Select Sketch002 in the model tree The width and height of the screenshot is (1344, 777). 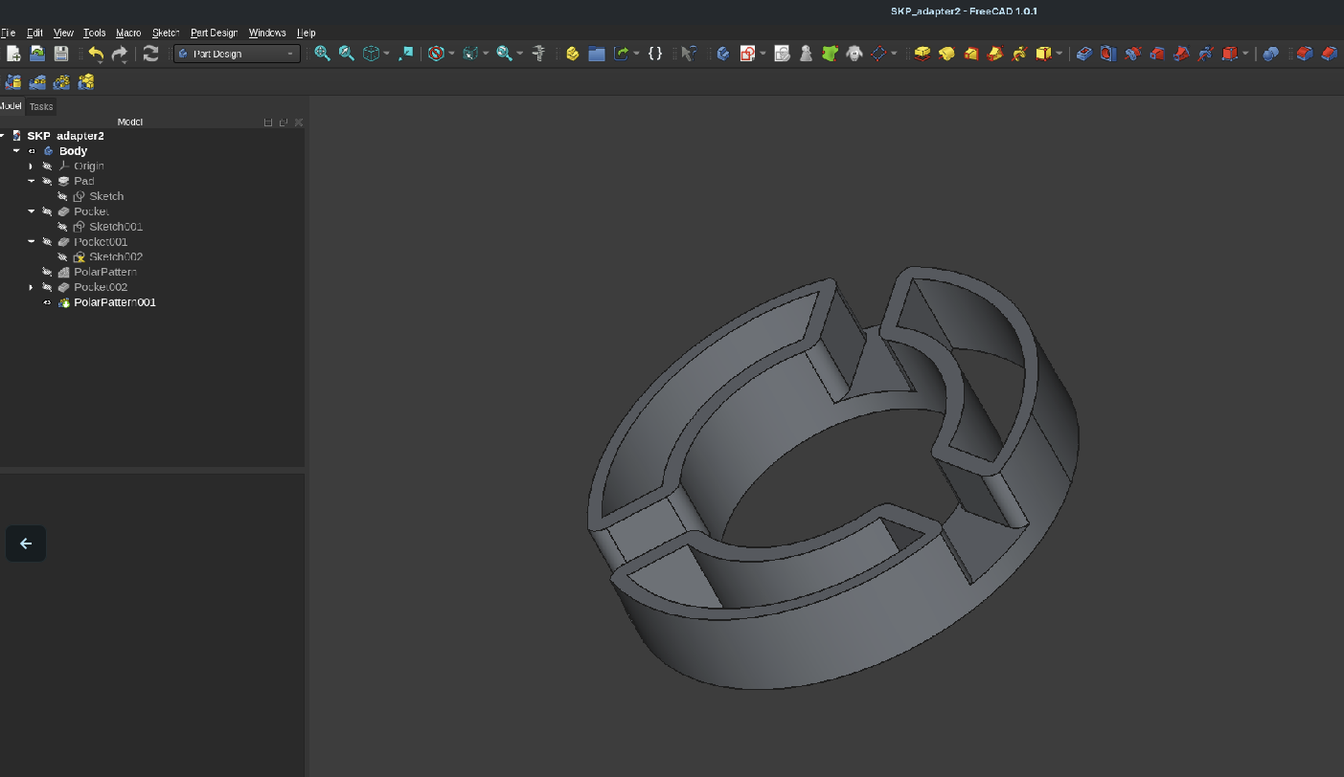pyautogui.click(x=115, y=256)
